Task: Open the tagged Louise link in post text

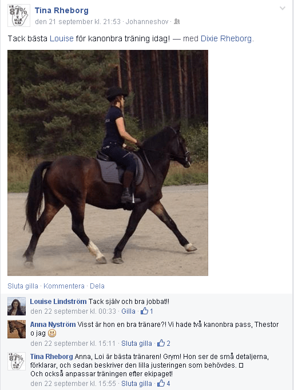Action: tap(62, 38)
